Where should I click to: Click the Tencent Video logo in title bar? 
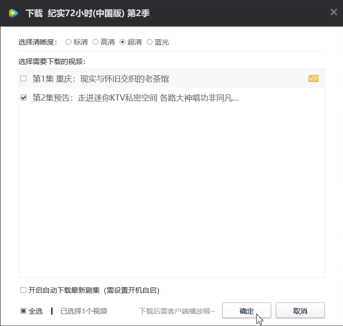tap(13, 13)
